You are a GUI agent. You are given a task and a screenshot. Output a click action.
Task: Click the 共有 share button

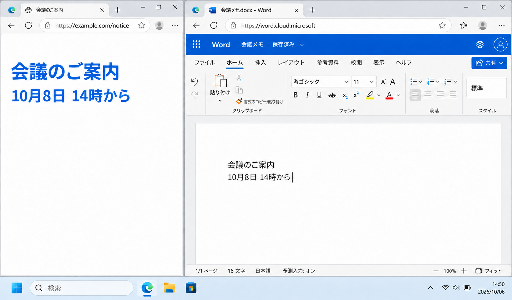click(489, 63)
